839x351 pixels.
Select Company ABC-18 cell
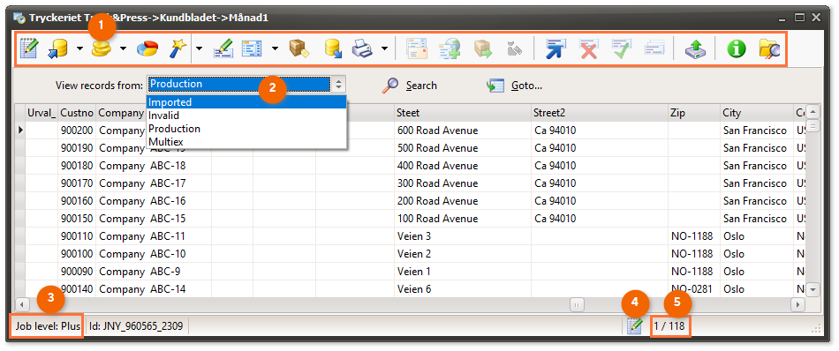(x=154, y=166)
